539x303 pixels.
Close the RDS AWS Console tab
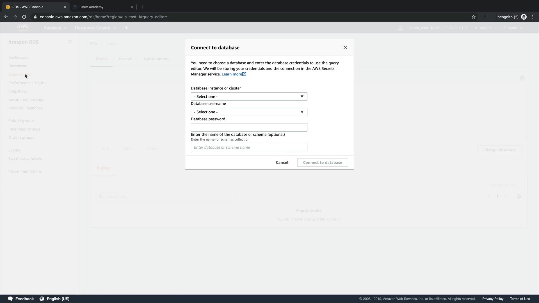(x=65, y=7)
